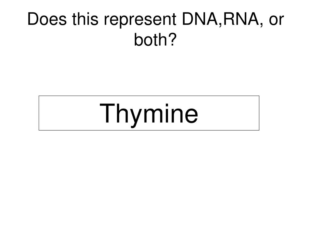Select the right border of Thymine rectangle
The height and width of the screenshot is (233, 311).
point(259,113)
